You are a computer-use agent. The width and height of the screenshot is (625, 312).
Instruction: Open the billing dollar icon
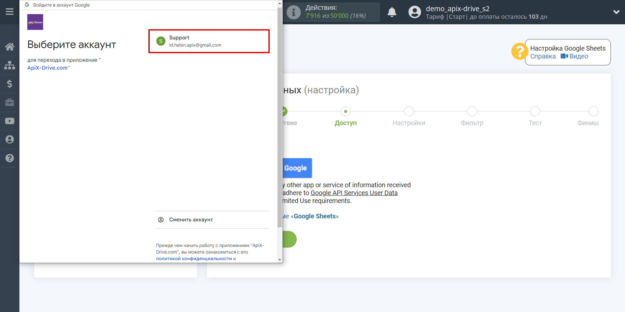click(10, 84)
